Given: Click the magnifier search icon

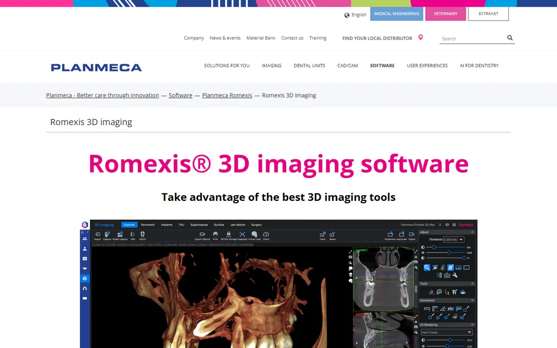Looking at the screenshot, I should pos(510,37).
